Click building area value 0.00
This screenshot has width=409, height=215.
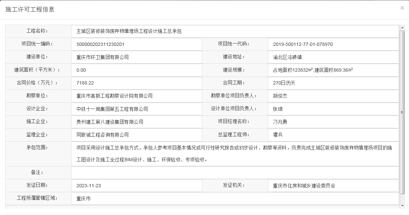coord(81,70)
